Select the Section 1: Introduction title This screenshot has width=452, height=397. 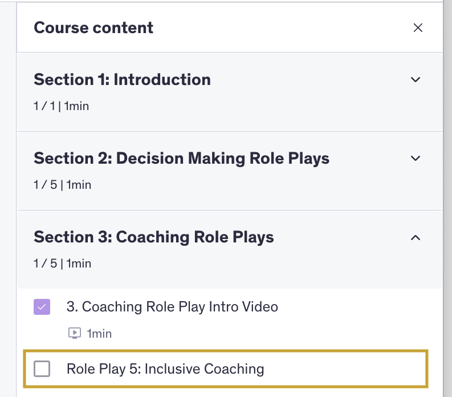click(x=122, y=79)
